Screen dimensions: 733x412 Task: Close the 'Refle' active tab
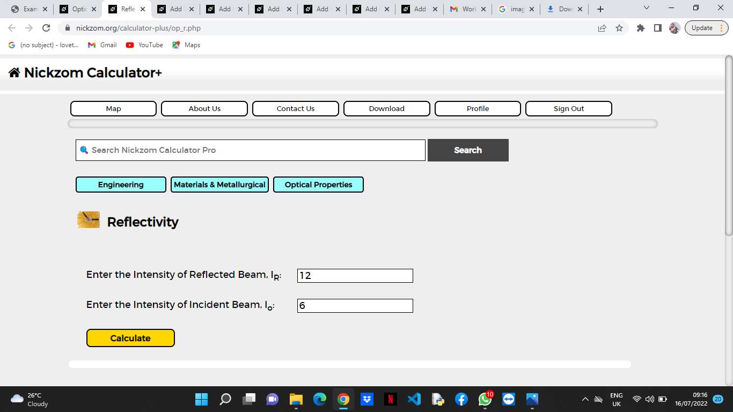click(143, 9)
